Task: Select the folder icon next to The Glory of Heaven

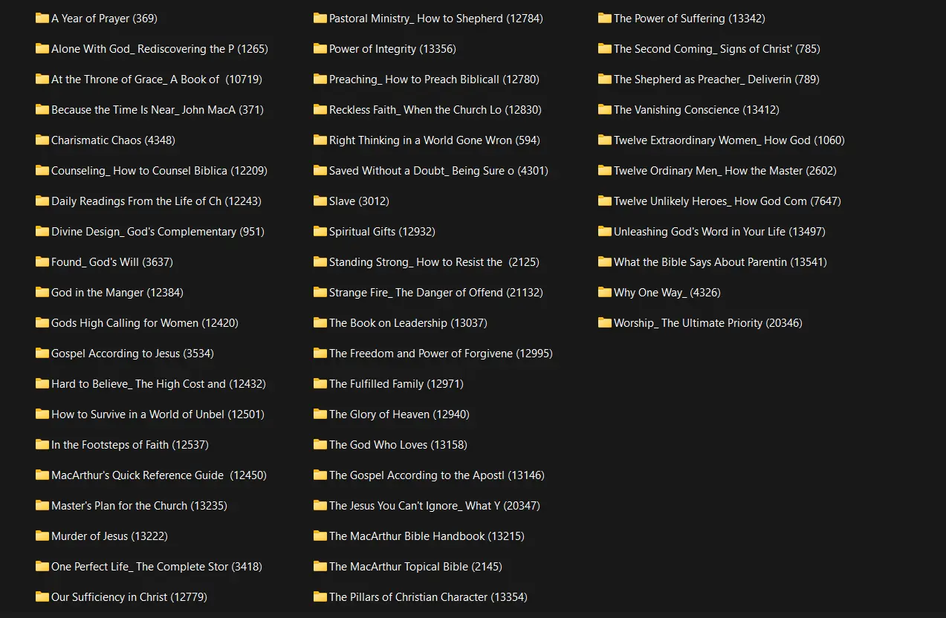Action: [320, 414]
